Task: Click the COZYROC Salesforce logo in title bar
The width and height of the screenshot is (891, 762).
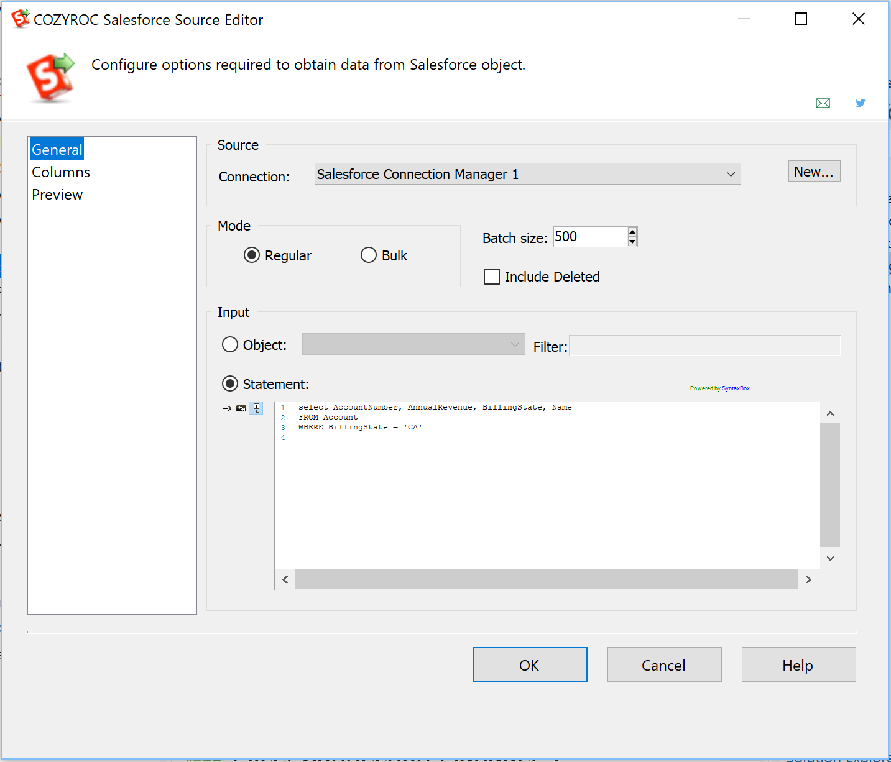Action: 20,19
